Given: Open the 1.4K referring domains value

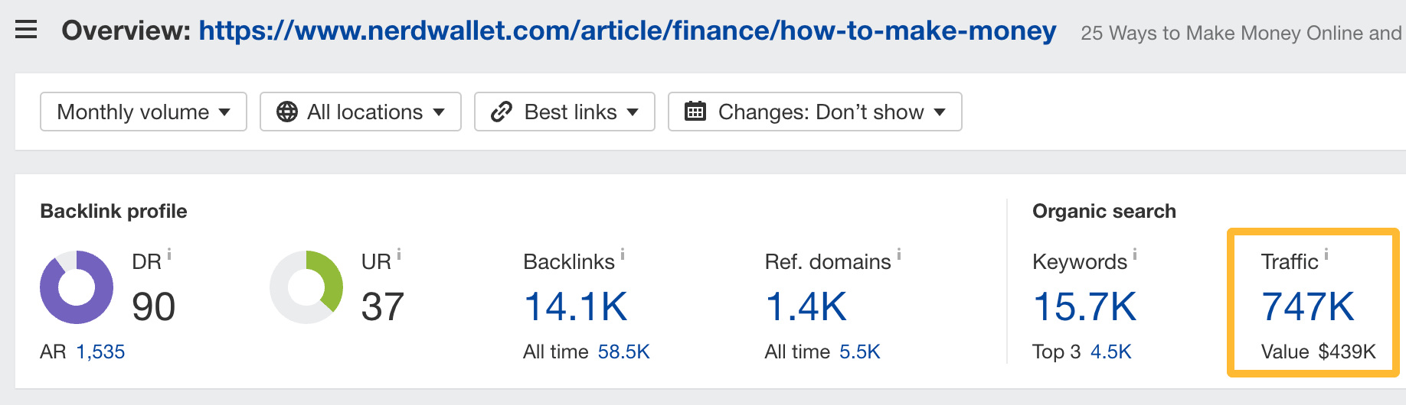Looking at the screenshot, I should [x=806, y=306].
